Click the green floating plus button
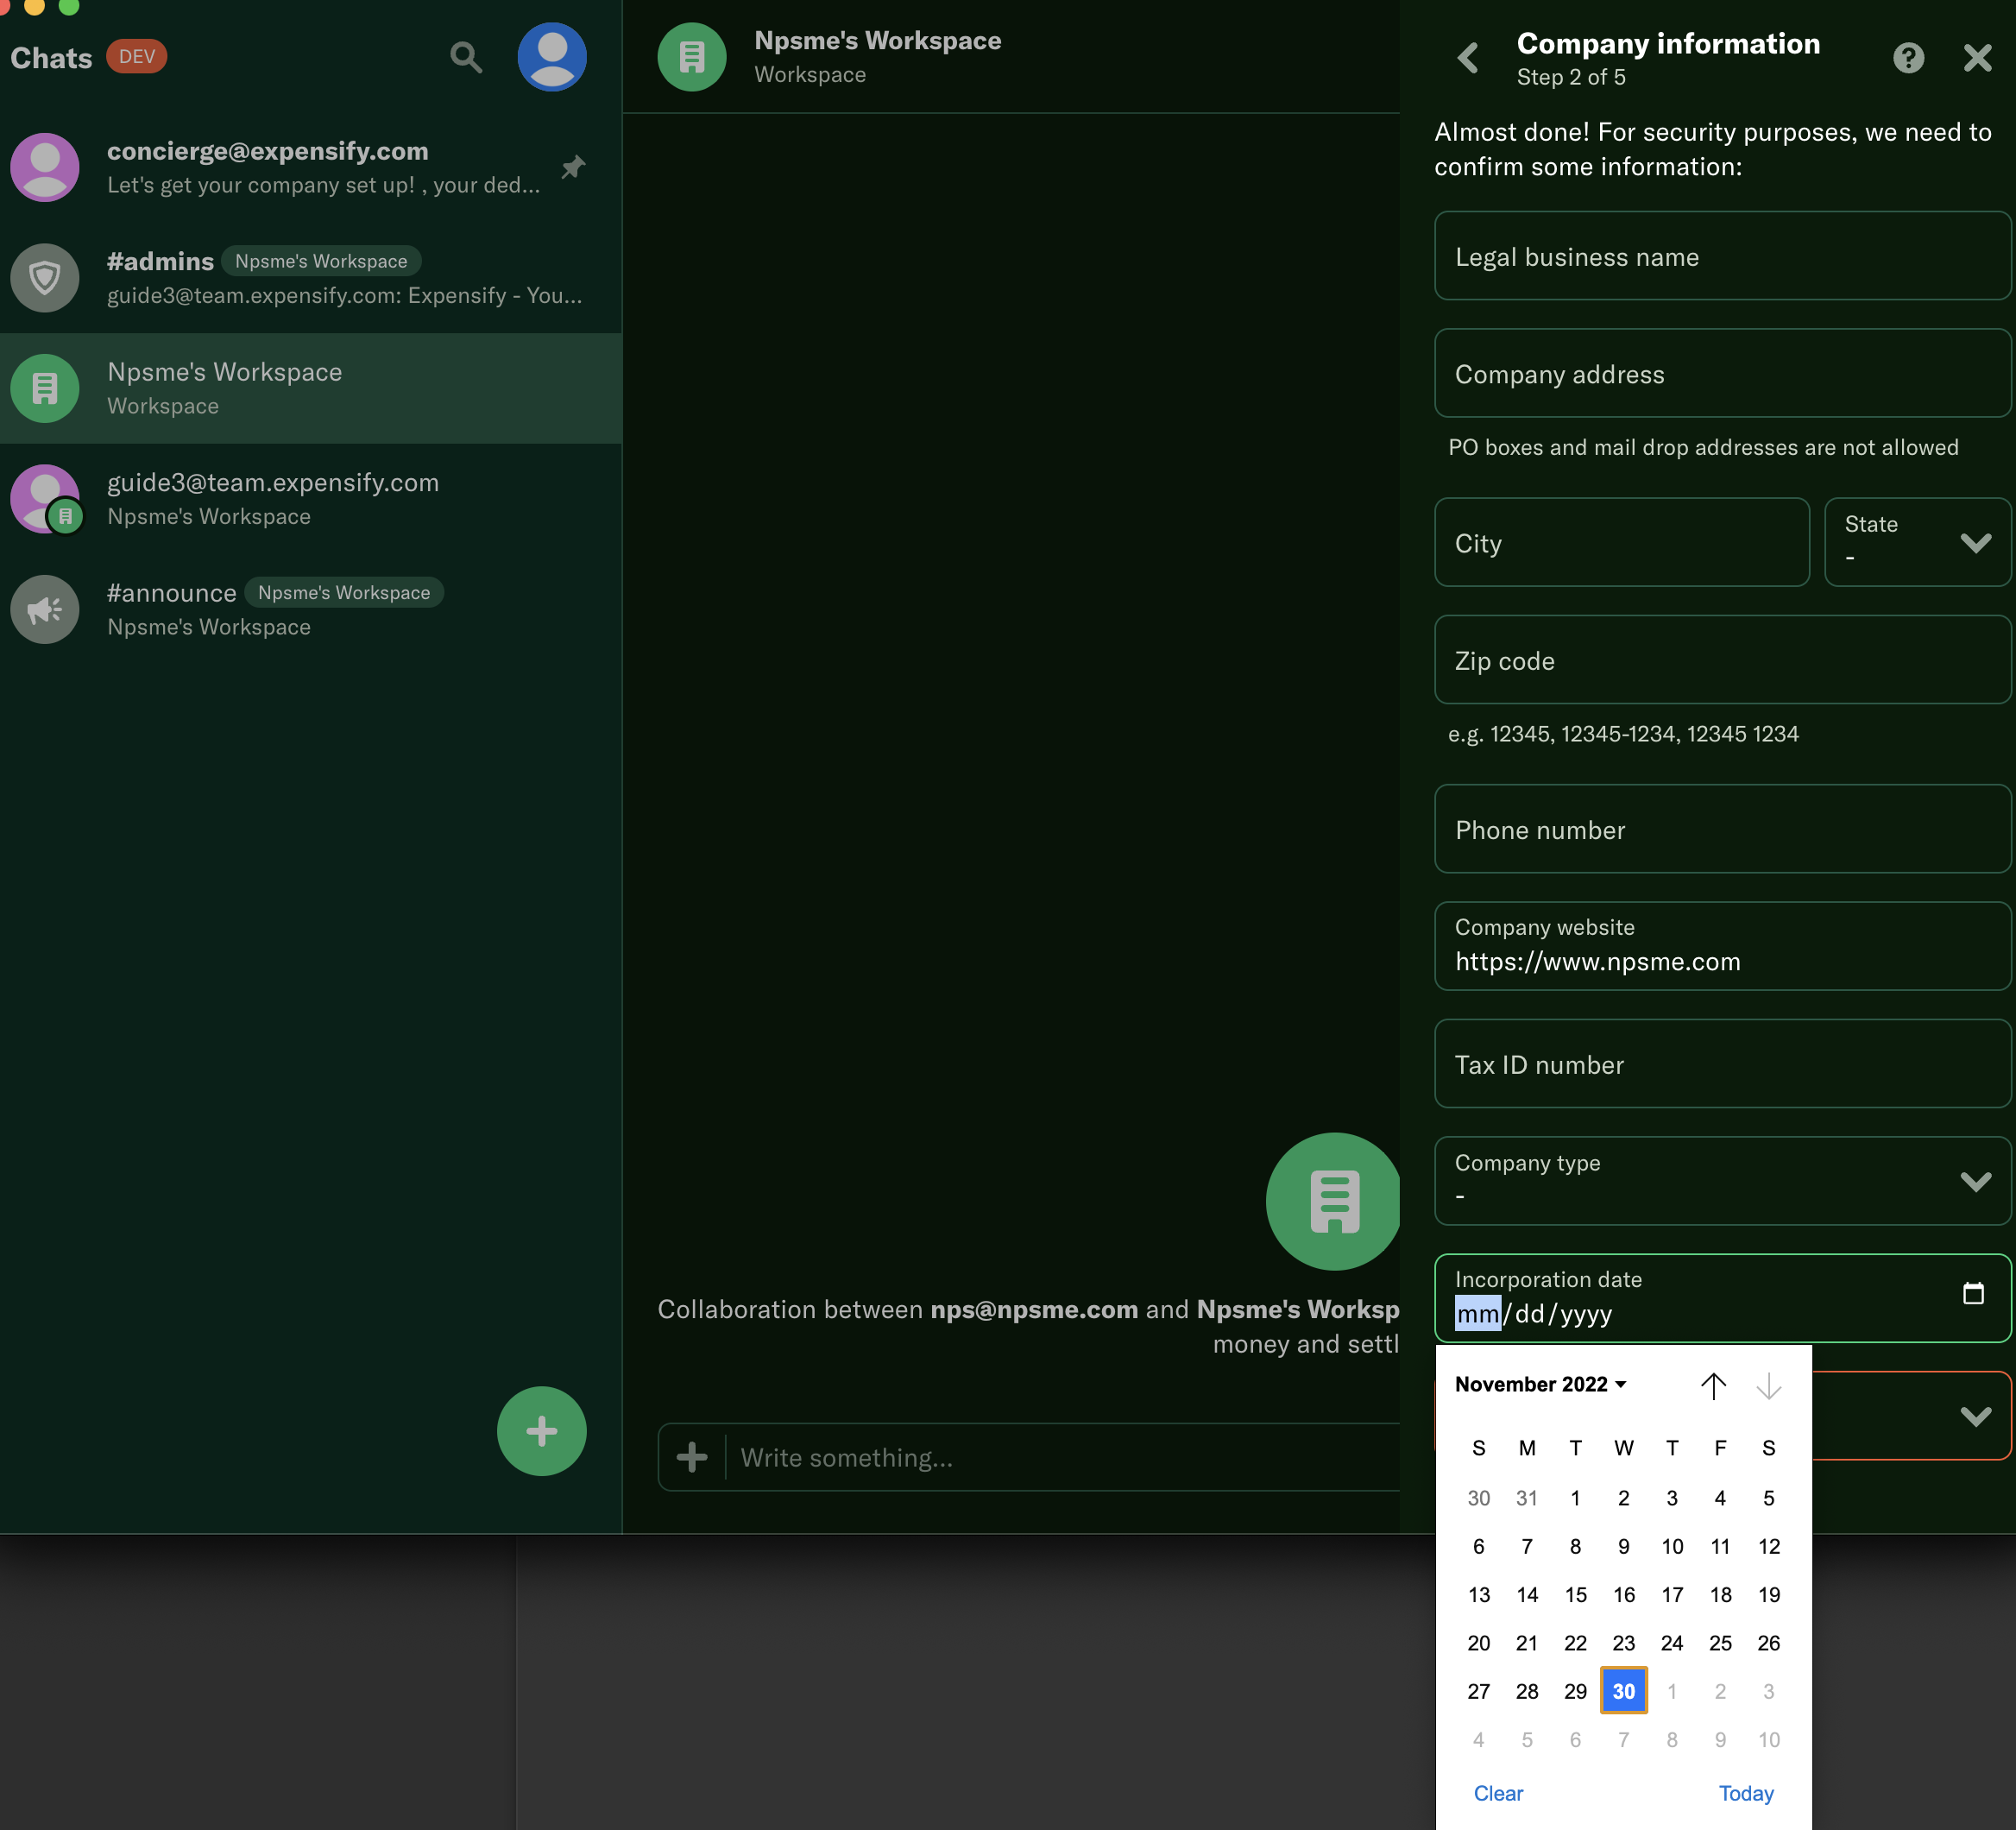 point(541,1430)
